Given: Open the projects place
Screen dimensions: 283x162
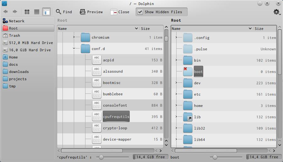Looking at the screenshot, I should (x=28, y=79).
